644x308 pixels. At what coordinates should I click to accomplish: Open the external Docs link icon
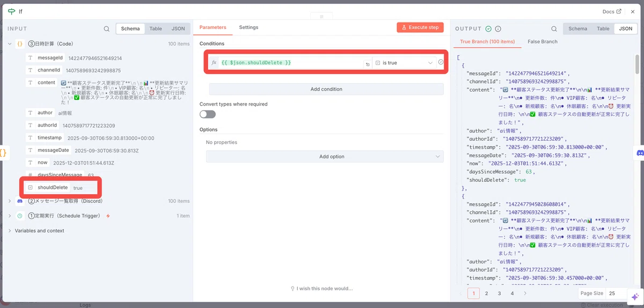pyautogui.click(x=619, y=11)
